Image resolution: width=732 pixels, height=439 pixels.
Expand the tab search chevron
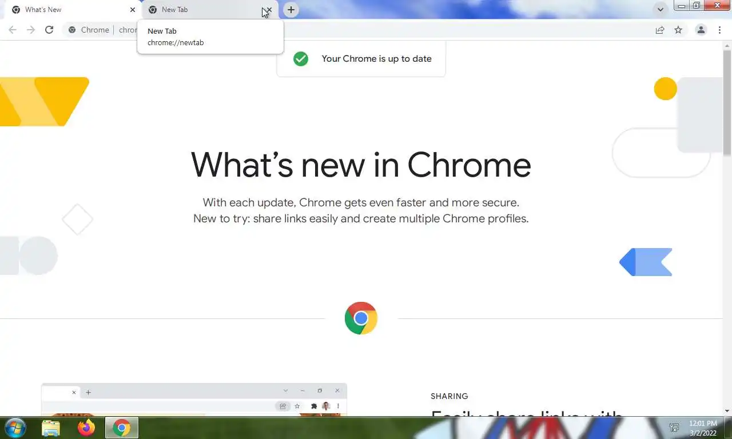point(661,10)
